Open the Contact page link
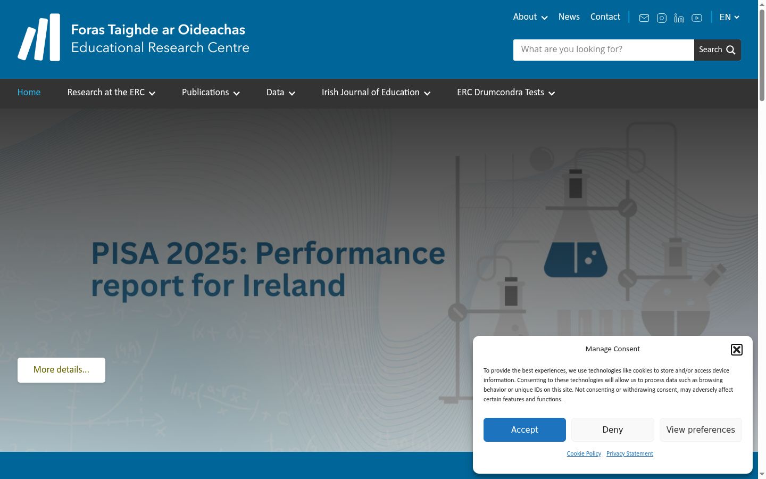This screenshot has width=766, height=479. click(x=605, y=17)
